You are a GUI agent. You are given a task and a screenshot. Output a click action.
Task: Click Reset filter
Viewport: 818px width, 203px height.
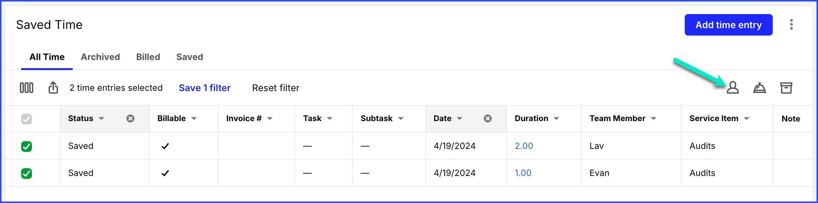pyautogui.click(x=276, y=88)
